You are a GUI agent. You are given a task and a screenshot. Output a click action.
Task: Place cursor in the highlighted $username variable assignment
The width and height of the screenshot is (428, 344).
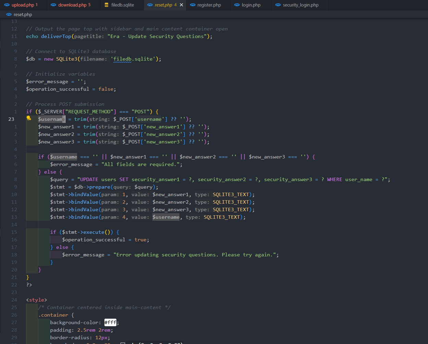point(51,119)
